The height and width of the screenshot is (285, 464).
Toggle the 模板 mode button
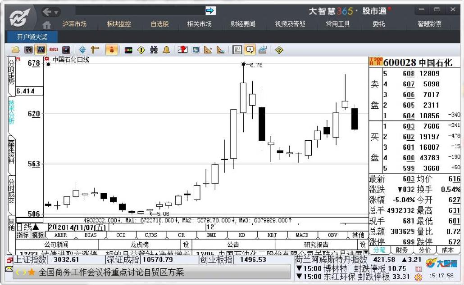37,235
